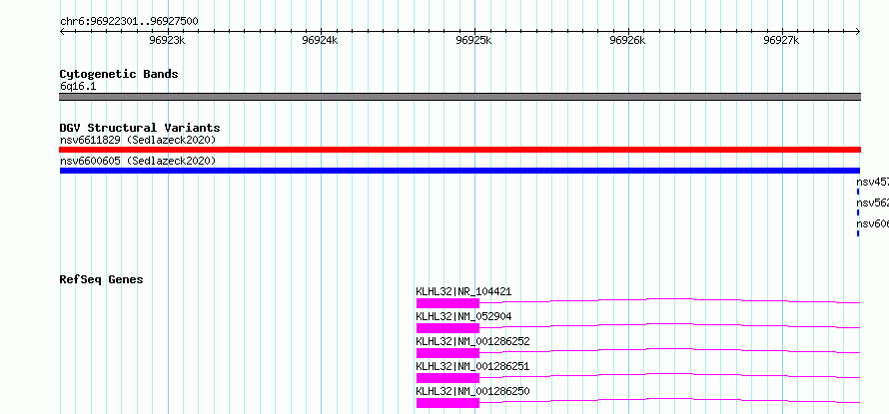Viewport: 889px width, 414px height.
Task: Open the nsv6600605 (Sedlazeck2020) label
Action: [138, 161]
